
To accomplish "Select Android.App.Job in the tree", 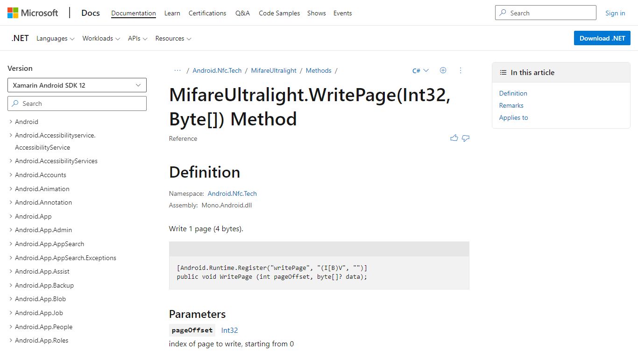I will pyautogui.click(x=39, y=313).
